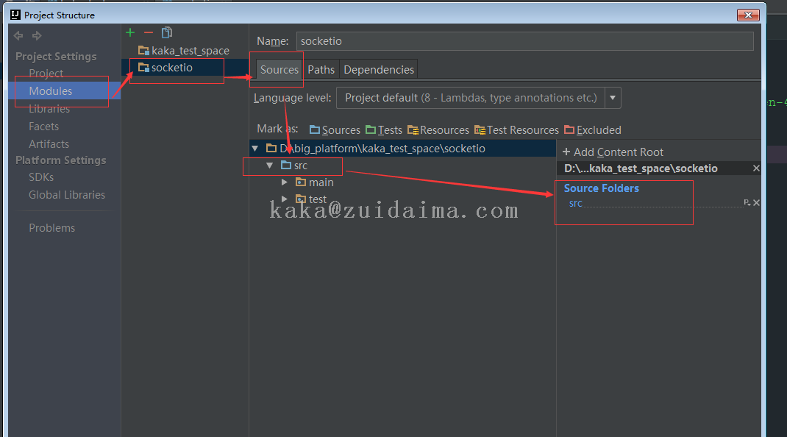Image resolution: width=787 pixels, height=437 pixels.
Task: Open Facets settings
Action: point(43,127)
